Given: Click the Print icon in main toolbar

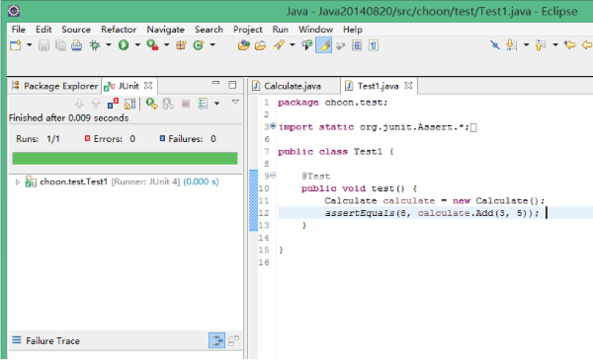Looking at the screenshot, I should pos(77,45).
